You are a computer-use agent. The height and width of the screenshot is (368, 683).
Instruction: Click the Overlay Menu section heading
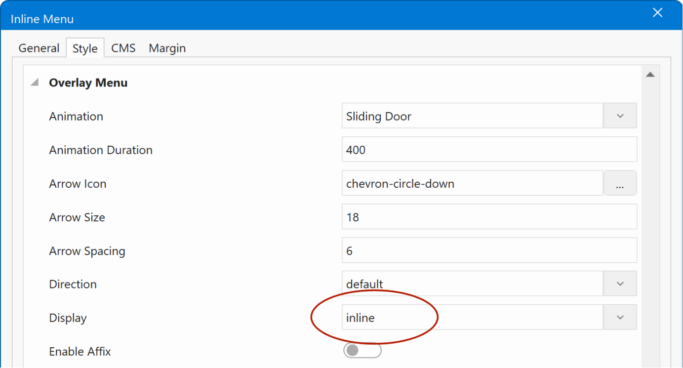point(88,83)
